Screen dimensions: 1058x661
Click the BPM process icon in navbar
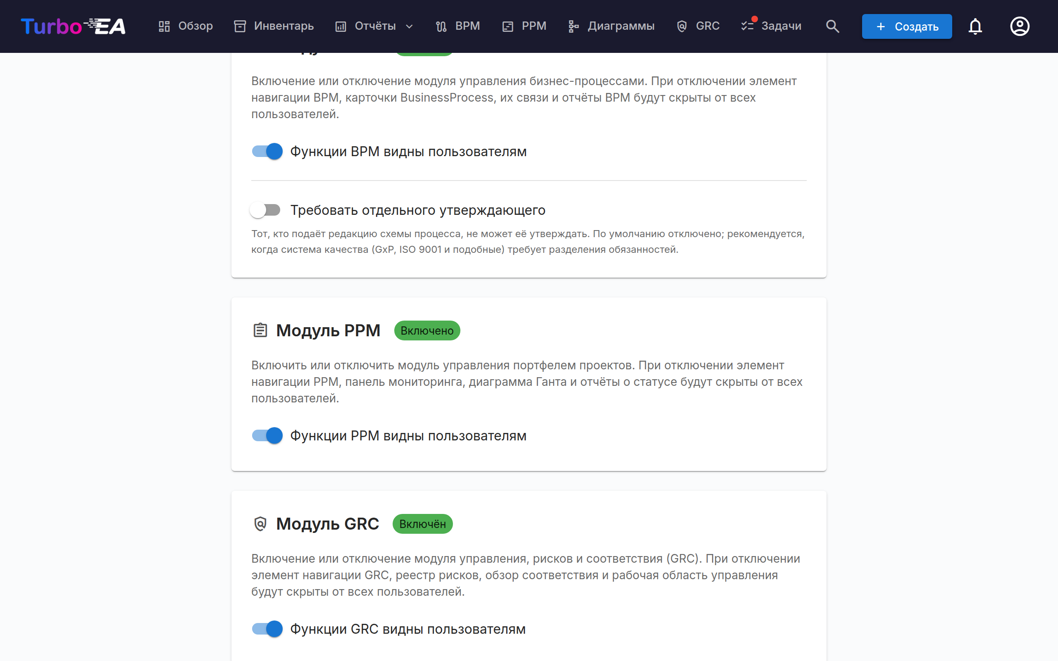point(441,26)
